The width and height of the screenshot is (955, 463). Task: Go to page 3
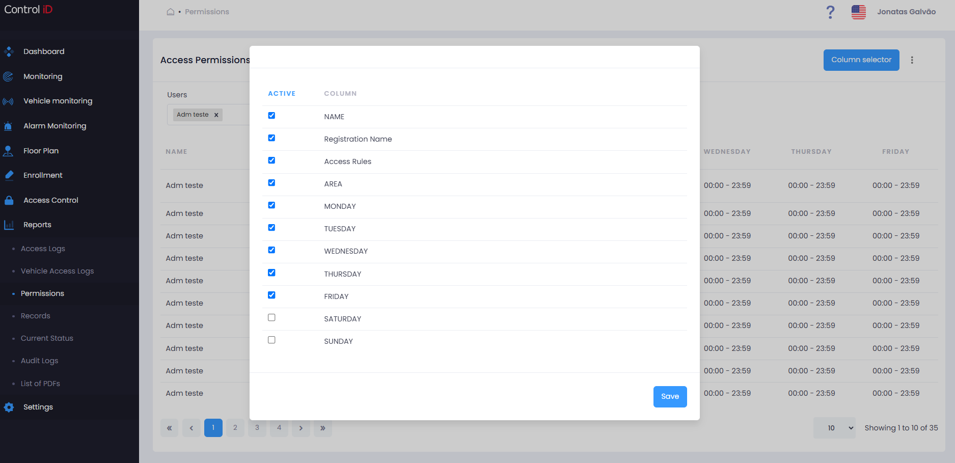[x=257, y=428]
